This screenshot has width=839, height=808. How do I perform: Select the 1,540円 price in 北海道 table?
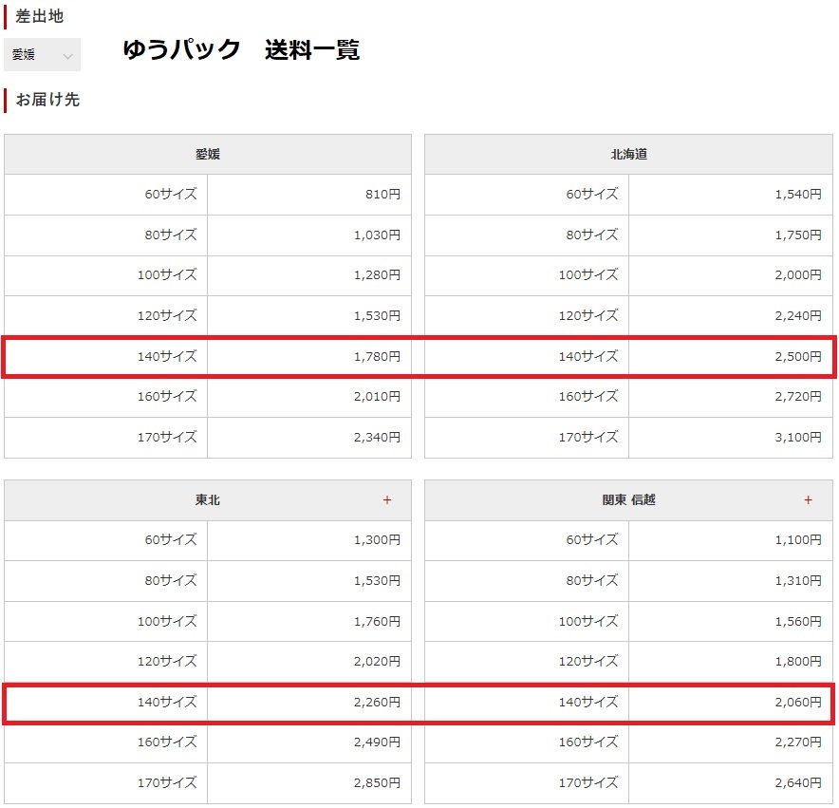click(x=798, y=195)
